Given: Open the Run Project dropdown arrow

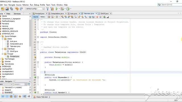Looking at the screenshot, I should click(x=59, y=9).
